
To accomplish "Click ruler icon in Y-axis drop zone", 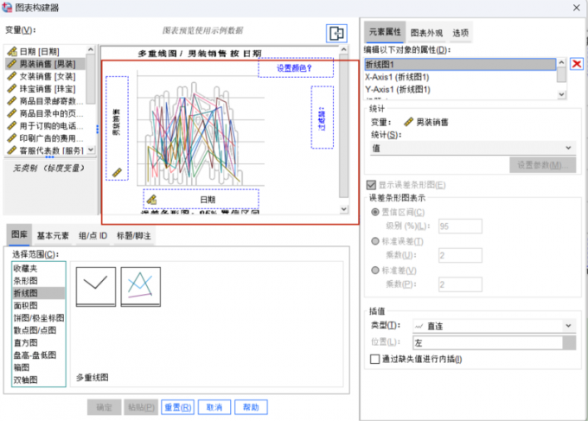I will 117,172.
